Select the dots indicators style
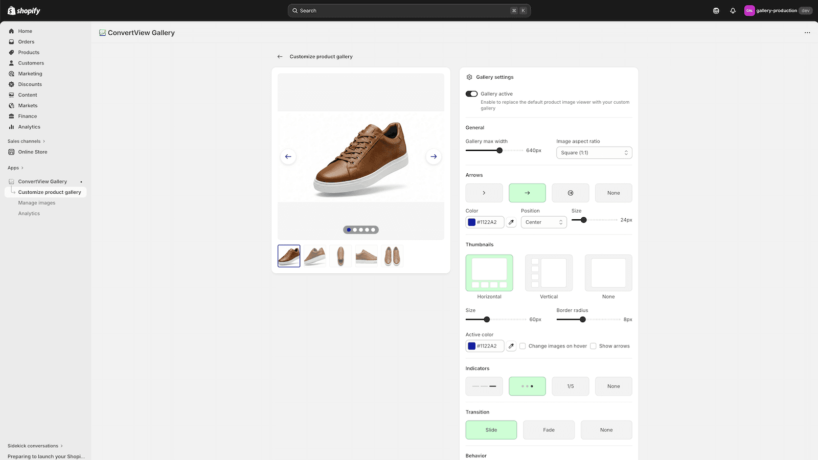The width and height of the screenshot is (818, 460). (x=527, y=386)
